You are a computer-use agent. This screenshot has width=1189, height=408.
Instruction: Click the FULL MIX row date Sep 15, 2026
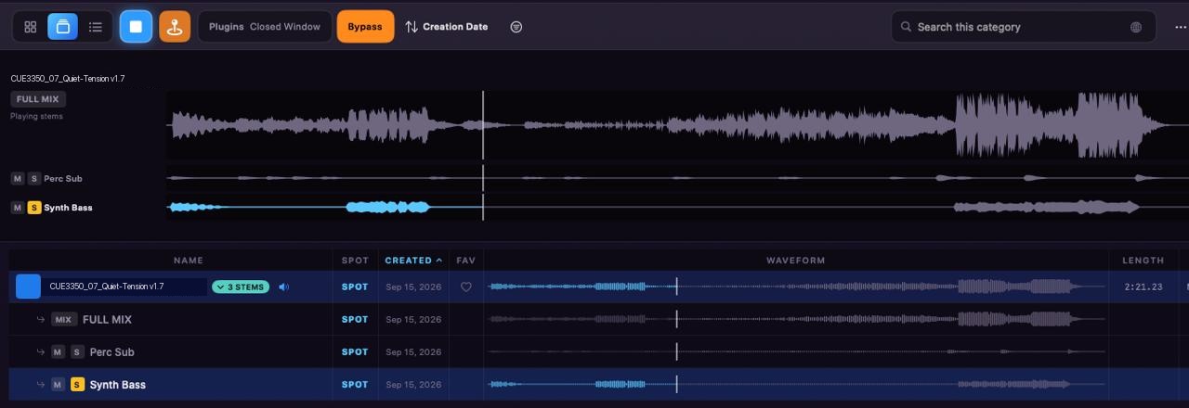click(413, 319)
